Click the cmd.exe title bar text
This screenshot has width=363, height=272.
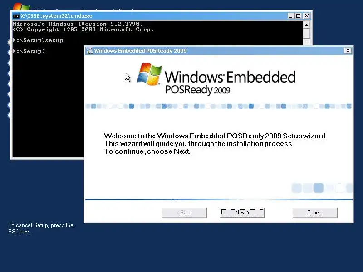coord(56,16)
